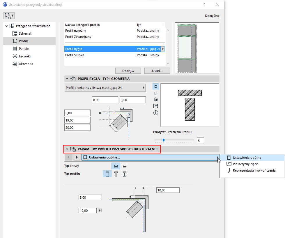This screenshot has width=285, height=238.
Task: Select T-shaped Typ profilu option
Action: pos(116,174)
